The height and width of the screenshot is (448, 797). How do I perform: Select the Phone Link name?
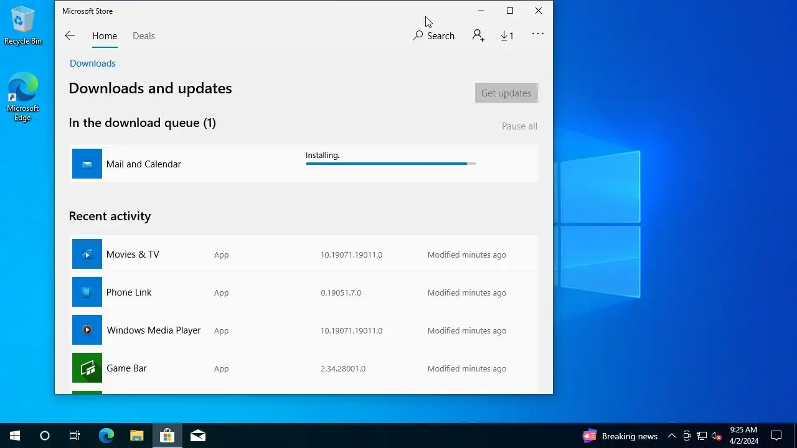point(129,292)
